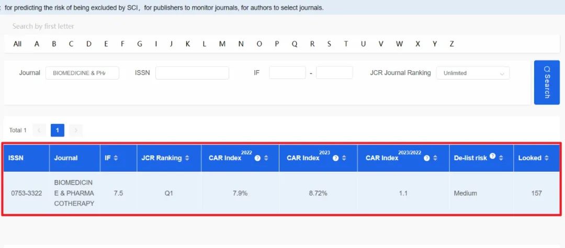Filter journals by letter C

71,44
